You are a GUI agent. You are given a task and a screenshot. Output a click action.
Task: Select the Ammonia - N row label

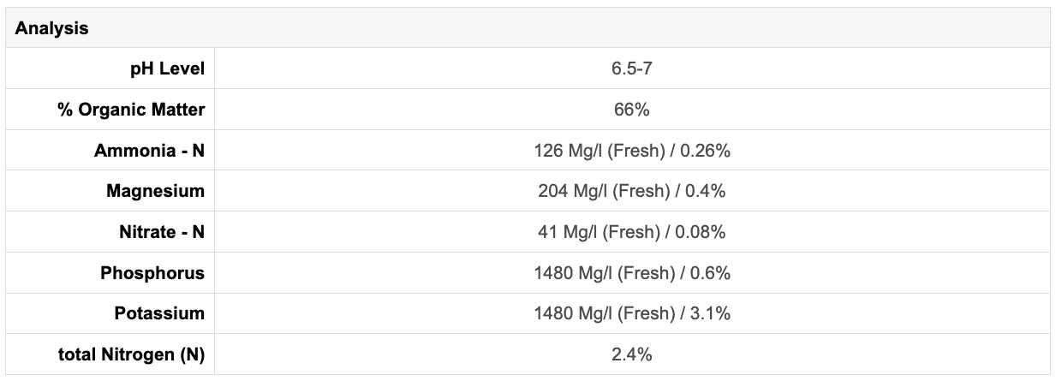pyautogui.click(x=149, y=151)
